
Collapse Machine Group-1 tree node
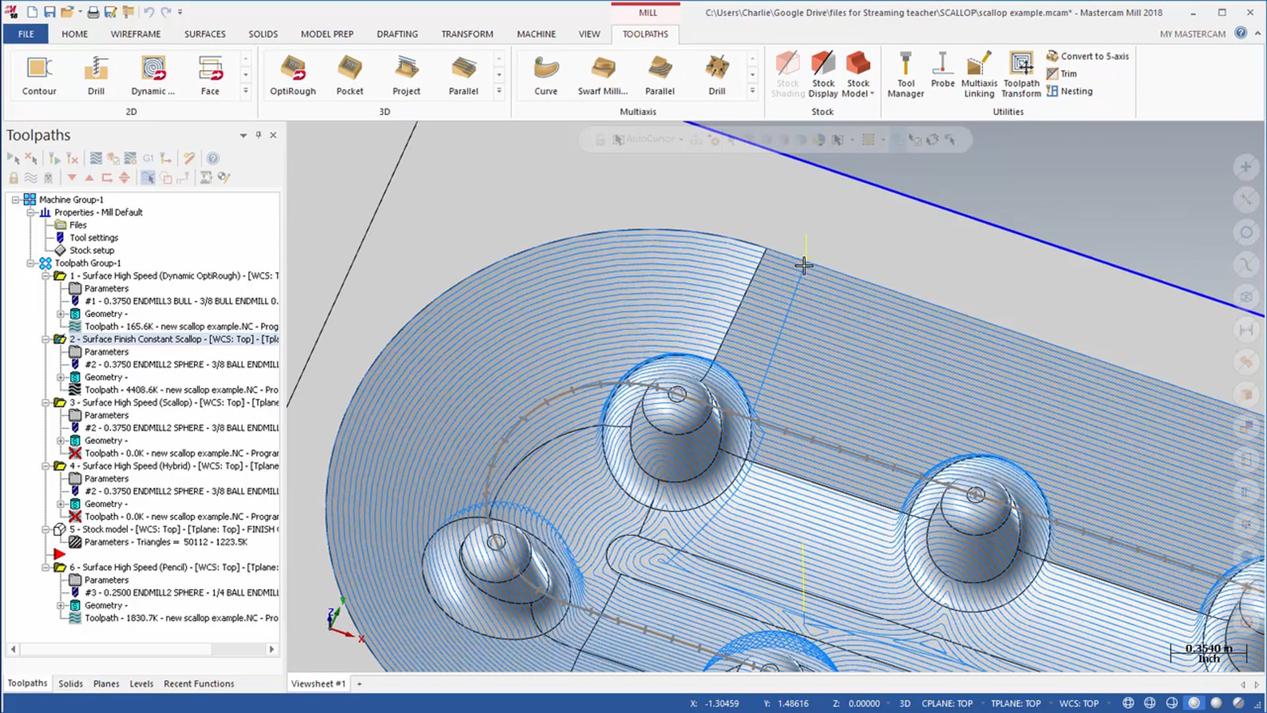coord(17,199)
